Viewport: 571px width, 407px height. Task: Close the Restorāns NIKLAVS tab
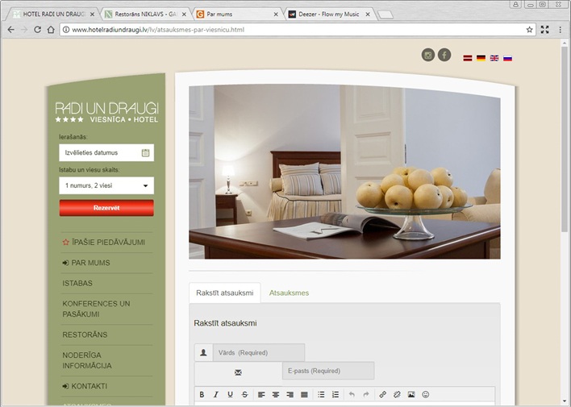click(184, 15)
